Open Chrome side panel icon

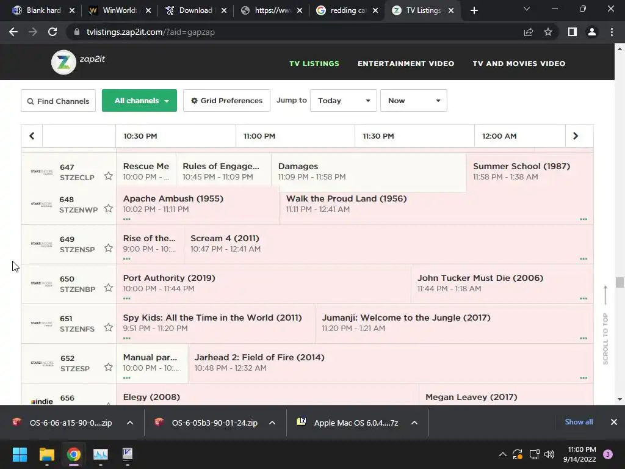pyautogui.click(x=573, y=32)
